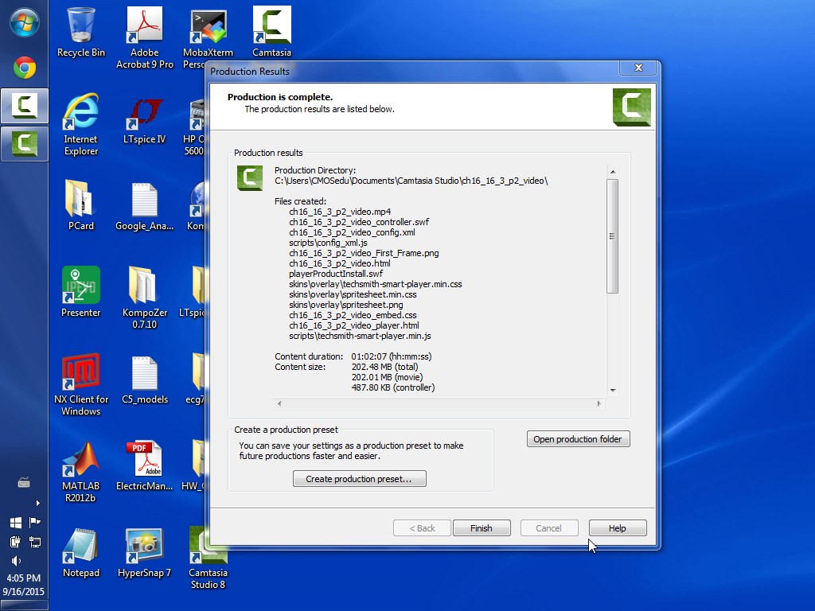
Task: Click the volume speaker tray icon
Action: point(16,561)
